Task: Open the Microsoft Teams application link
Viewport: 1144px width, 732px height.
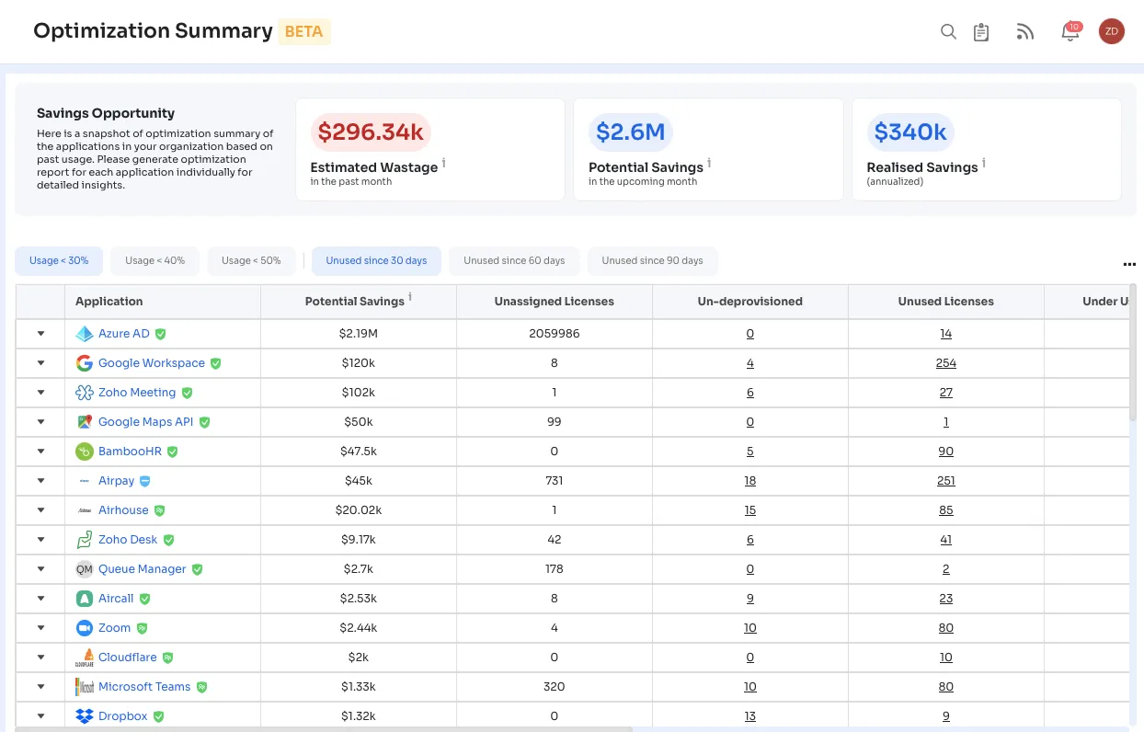Action: point(144,687)
